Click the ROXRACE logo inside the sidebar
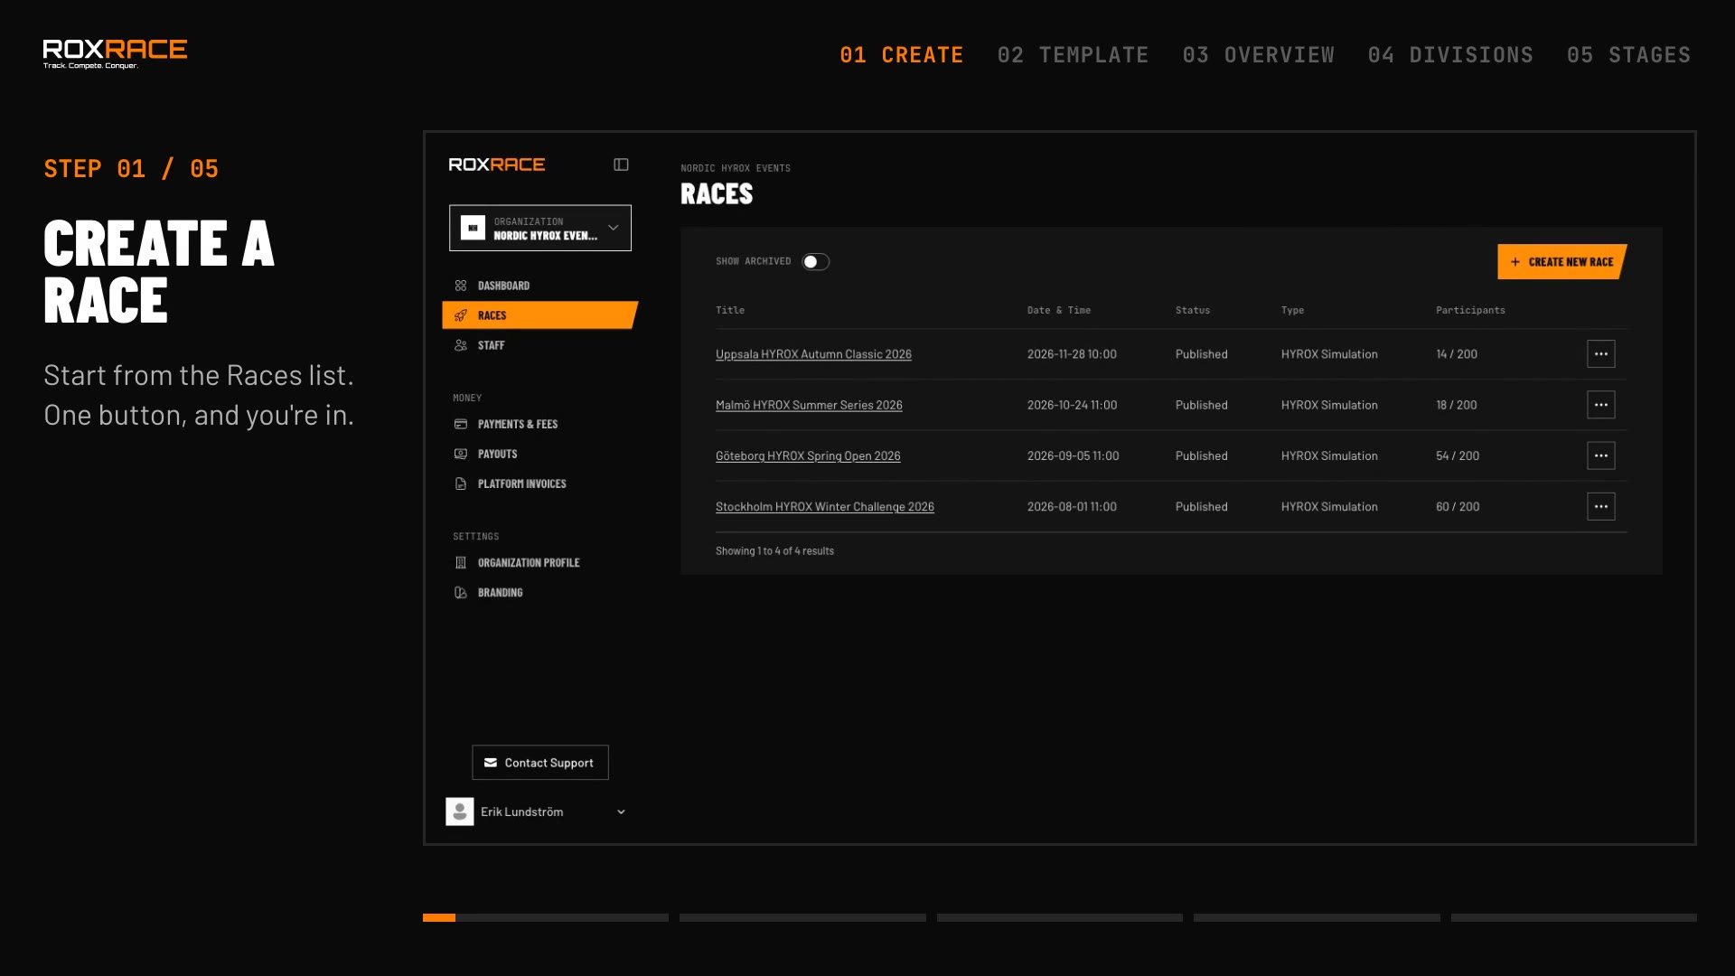This screenshot has width=1735, height=976. coord(496,164)
